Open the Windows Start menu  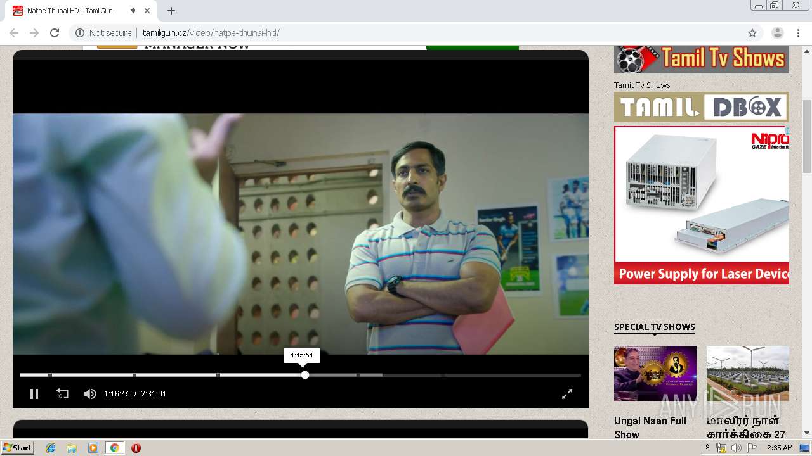18,448
